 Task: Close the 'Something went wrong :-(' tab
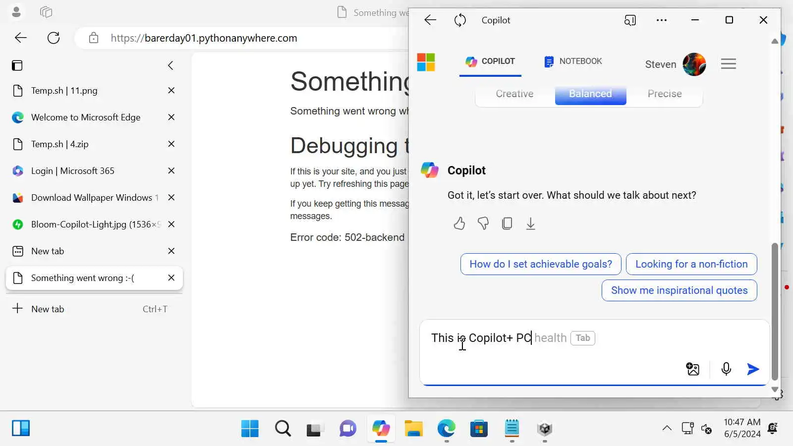click(171, 278)
